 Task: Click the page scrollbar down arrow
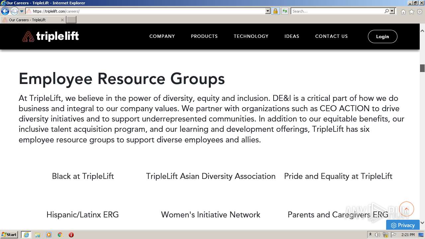(422, 223)
